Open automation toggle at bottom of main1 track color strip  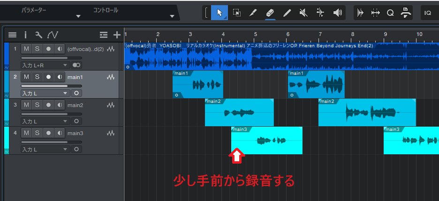click(7, 95)
